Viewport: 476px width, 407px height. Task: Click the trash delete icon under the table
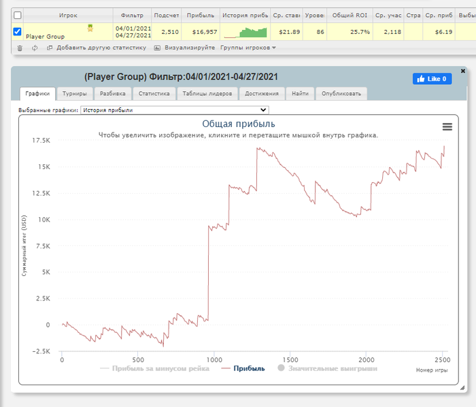[20, 48]
